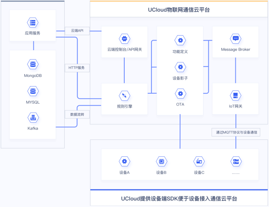Select the MYSQL database icon
The height and width of the screenshot is (207, 269).
[x=33, y=91]
